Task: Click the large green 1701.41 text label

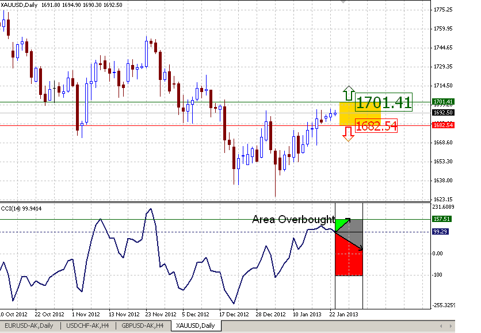Action: pos(384,103)
